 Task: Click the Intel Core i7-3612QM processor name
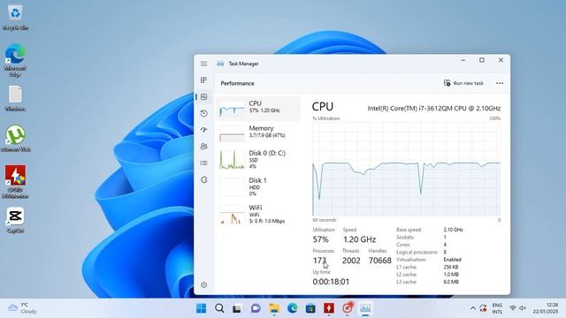pyautogui.click(x=434, y=108)
